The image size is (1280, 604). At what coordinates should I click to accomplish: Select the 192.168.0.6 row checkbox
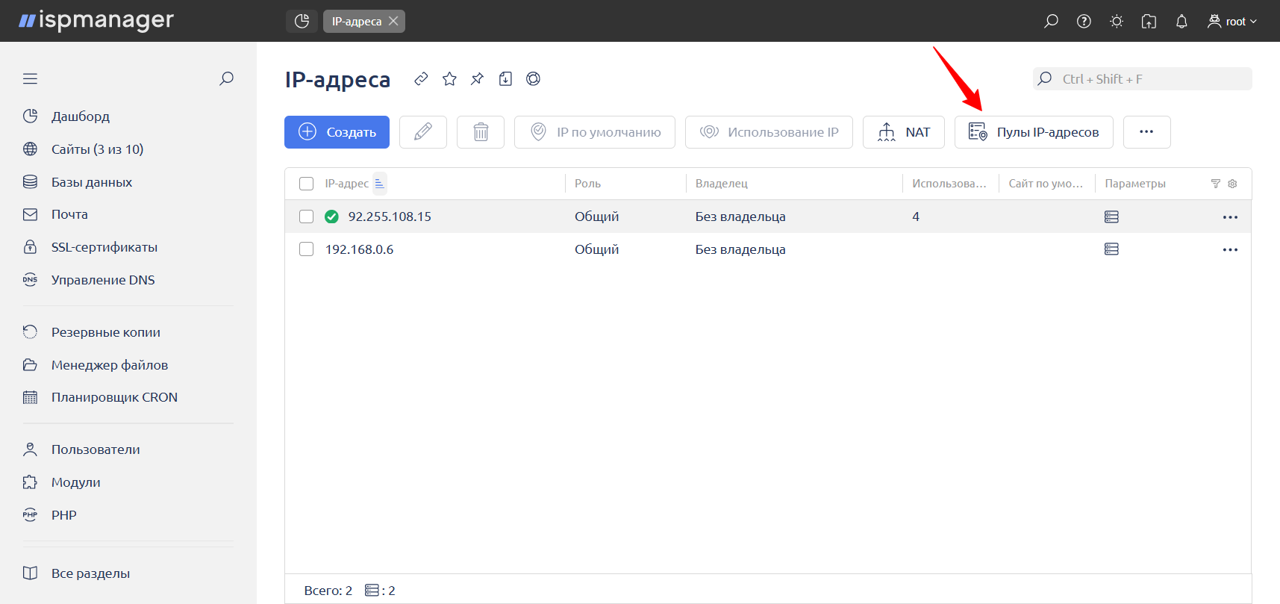coord(306,249)
